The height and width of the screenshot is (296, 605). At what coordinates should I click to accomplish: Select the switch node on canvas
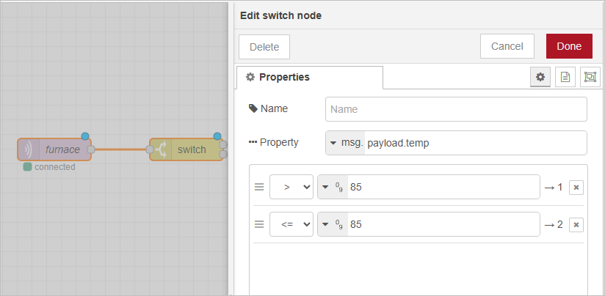[x=191, y=149]
